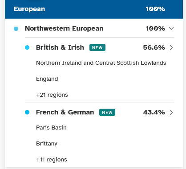Viewport: 186px width, 169px height.
Task: Open the European header row
Action: pos(94,9)
